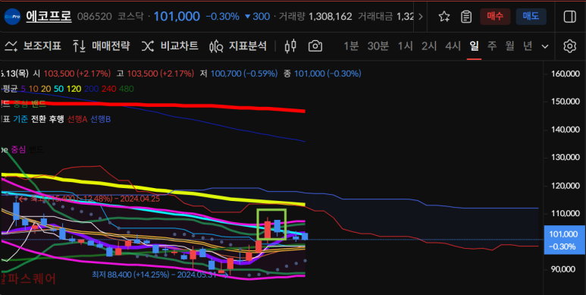Viewport: 586px width, 295px height.
Task: Add the stock to favorites with the star icon
Action: click(444, 17)
